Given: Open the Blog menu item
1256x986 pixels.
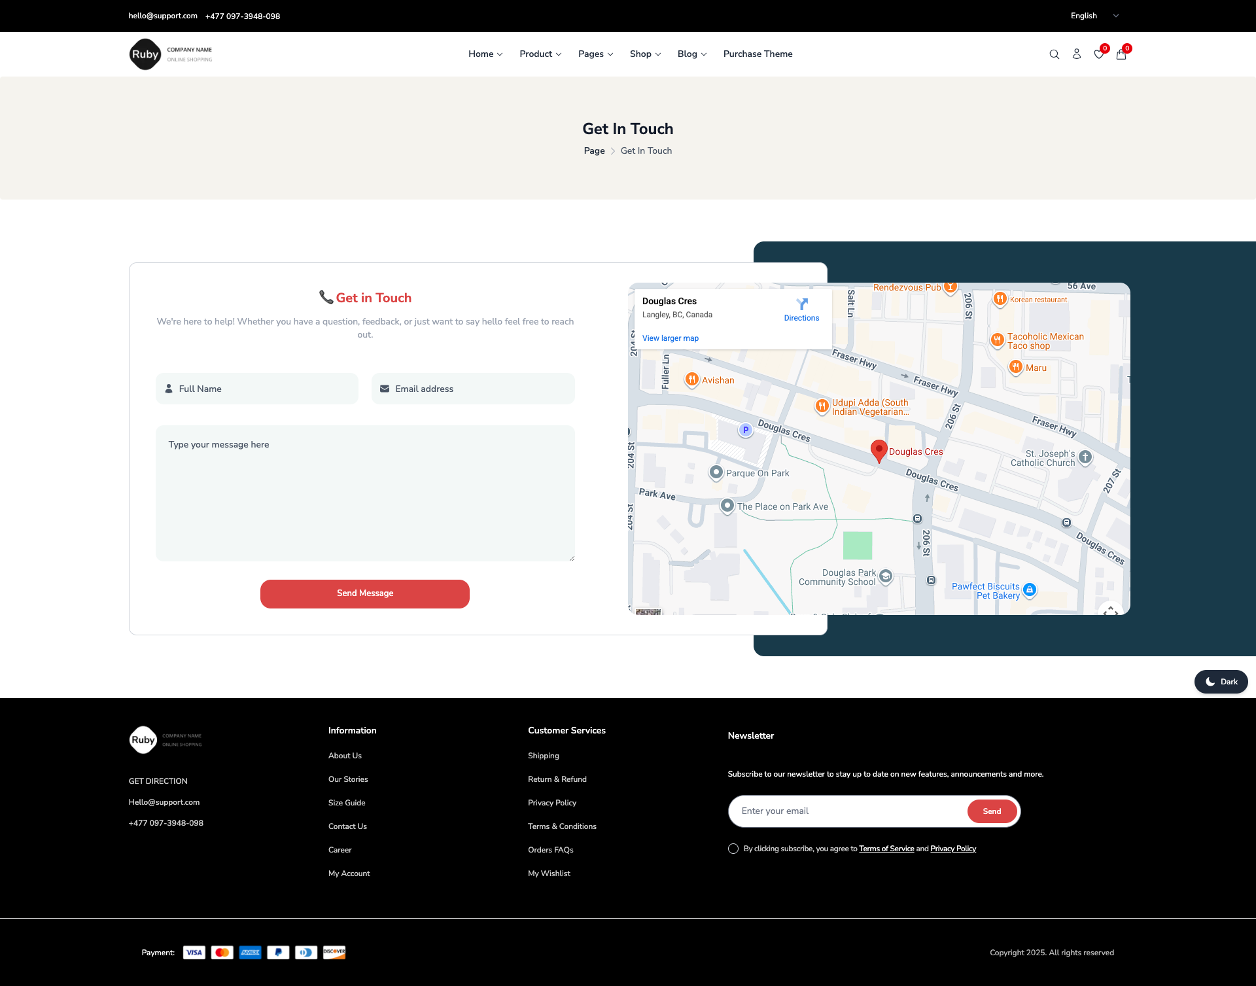Looking at the screenshot, I should pos(691,54).
